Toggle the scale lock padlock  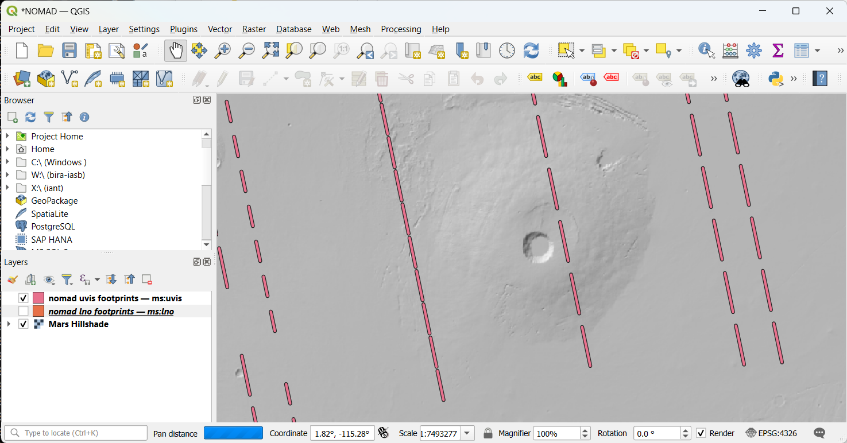click(488, 433)
